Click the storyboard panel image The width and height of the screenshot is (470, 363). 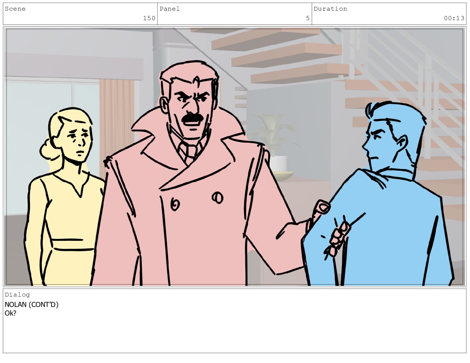[235, 157]
